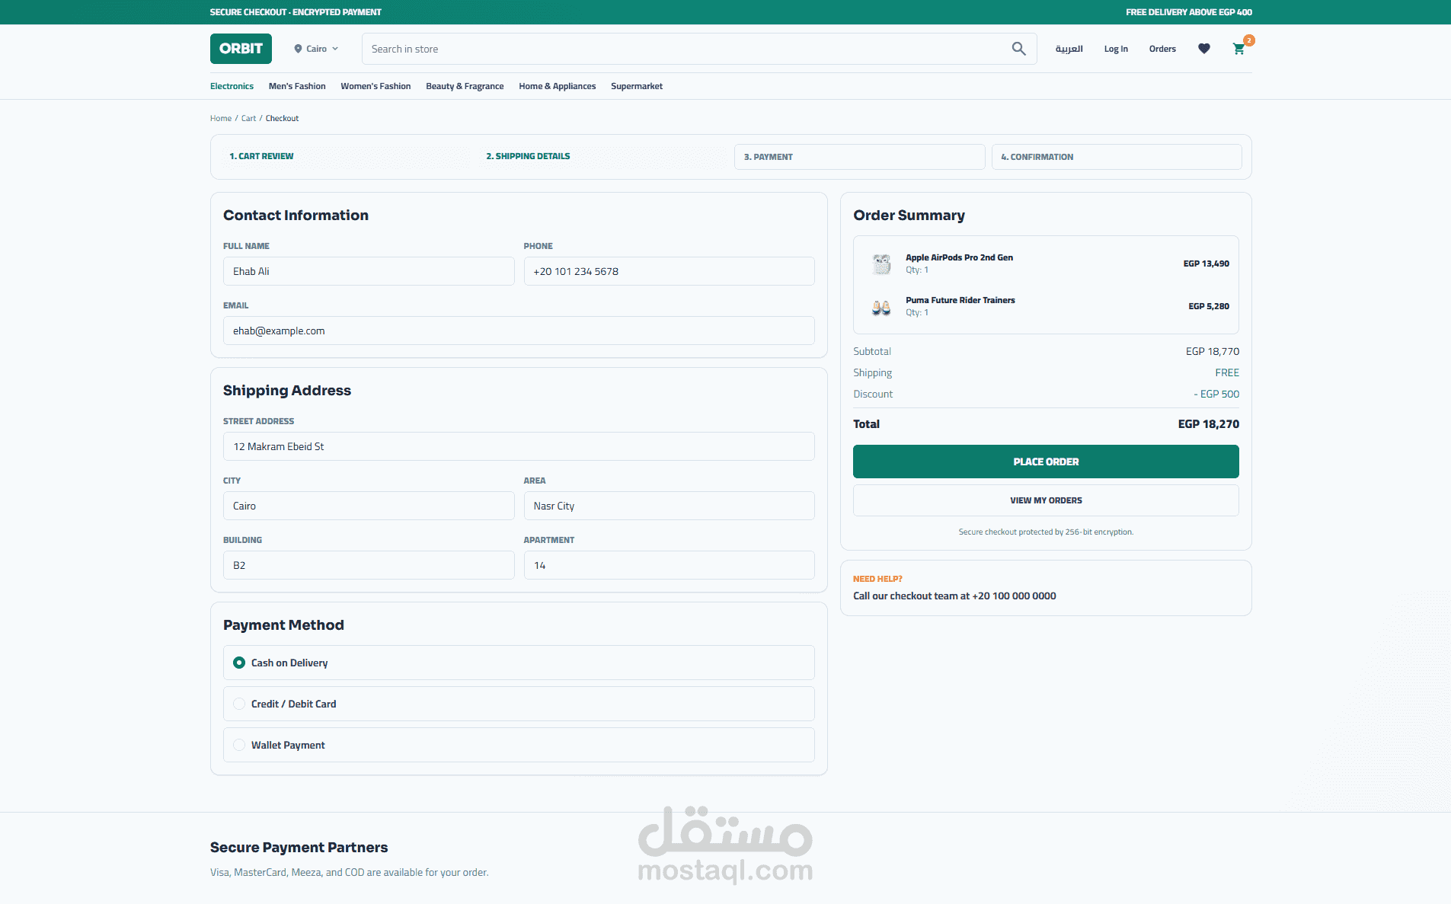
Task: Click the 256-bit encryption notice text
Action: click(x=1046, y=532)
